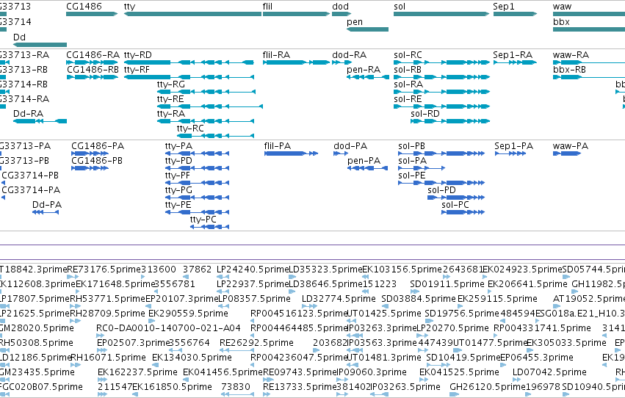Select the pen gene feature
This screenshot has width=625, height=398.
(367, 29)
